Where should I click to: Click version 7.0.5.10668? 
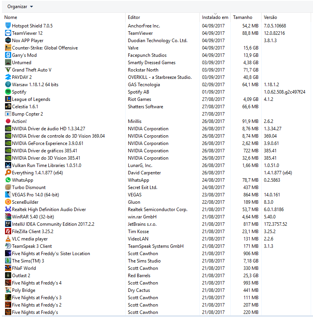275,26
